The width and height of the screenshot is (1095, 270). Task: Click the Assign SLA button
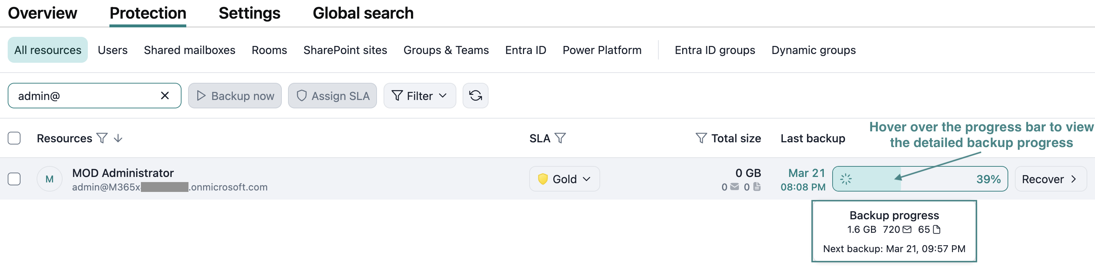332,96
